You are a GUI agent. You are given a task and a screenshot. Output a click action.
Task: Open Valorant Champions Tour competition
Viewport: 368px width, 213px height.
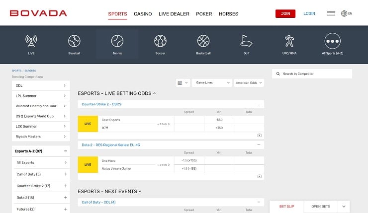(x=41, y=106)
